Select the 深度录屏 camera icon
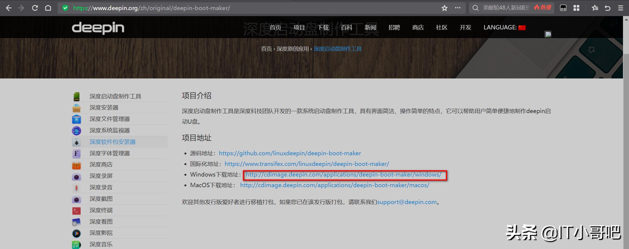This screenshot has width=629, height=249. tap(77, 176)
